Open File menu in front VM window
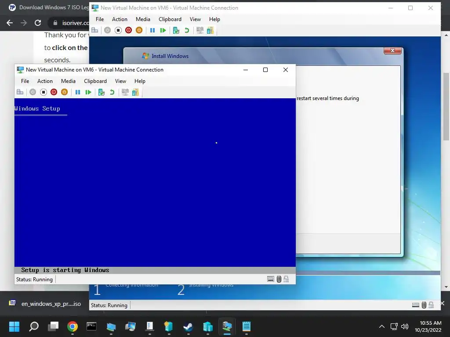 coord(25,81)
